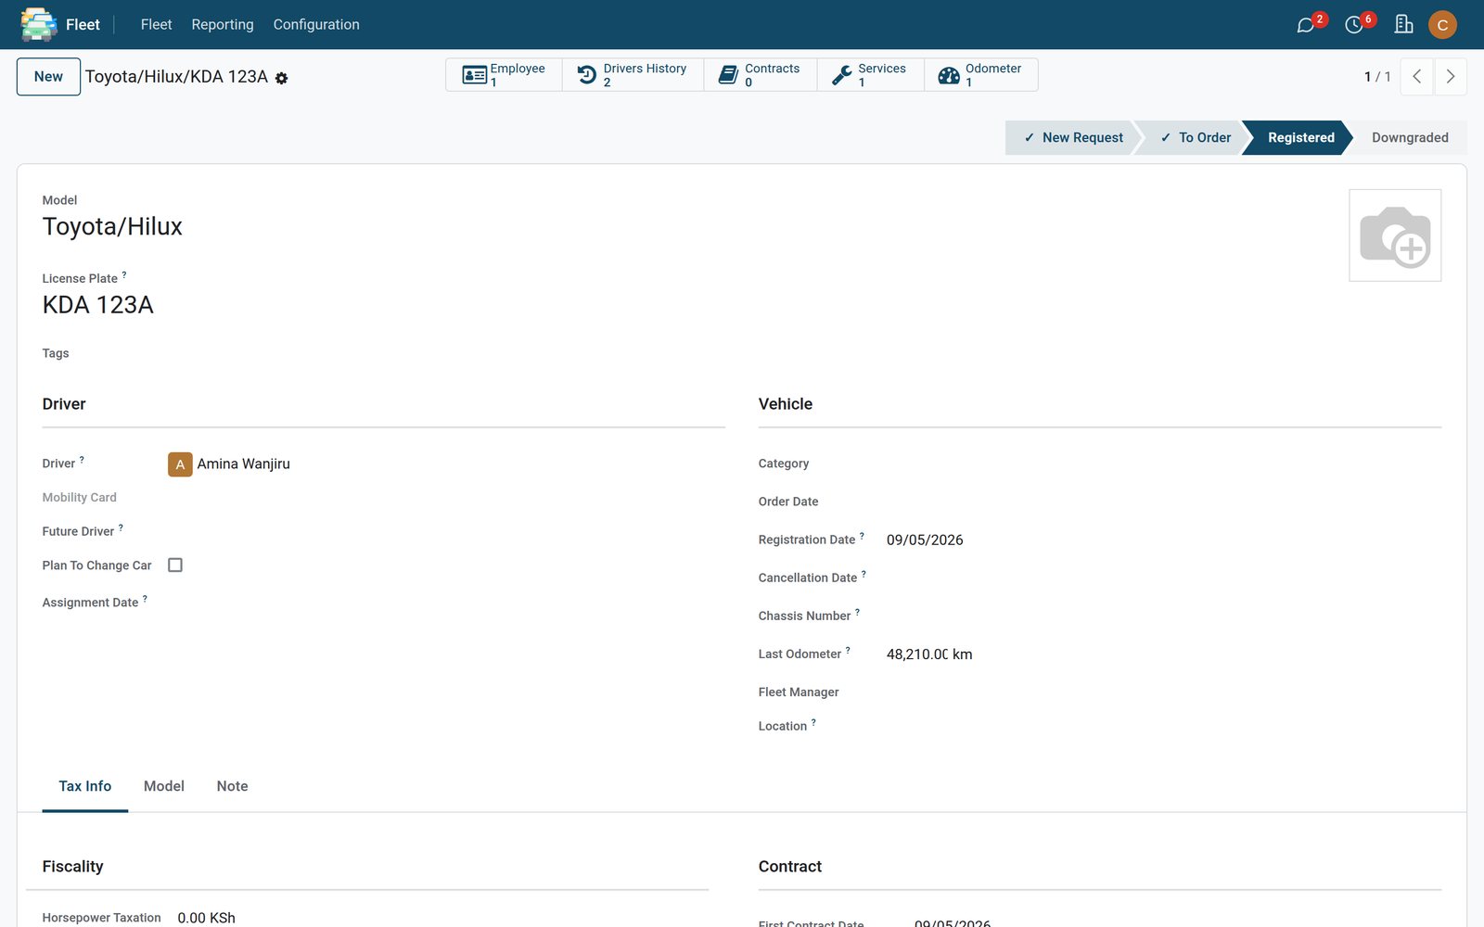Open the Odometer smart button
This screenshot has height=927, width=1484.
pos(980,75)
